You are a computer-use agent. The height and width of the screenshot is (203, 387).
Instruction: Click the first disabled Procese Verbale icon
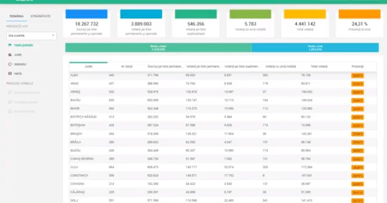(10, 92)
